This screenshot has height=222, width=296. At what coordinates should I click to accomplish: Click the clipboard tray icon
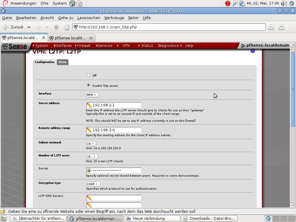coord(242,3)
